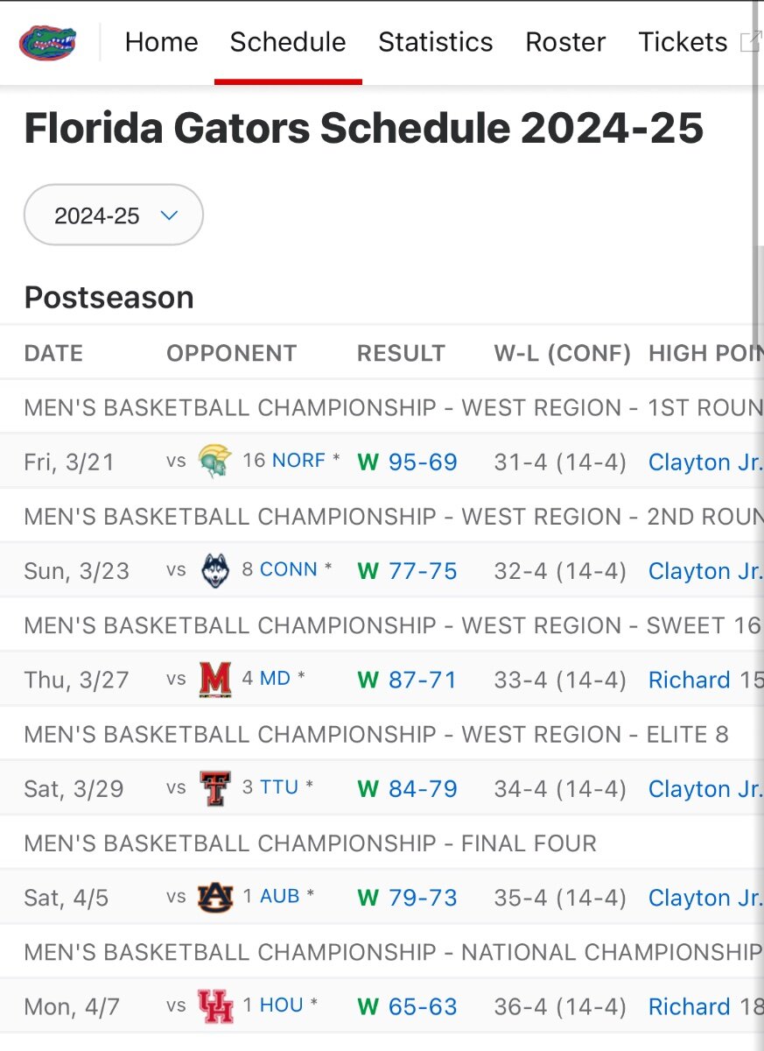Click the Texas Tech team logo
Viewport: 764px width, 1051px height.
click(x=215, y=788)
